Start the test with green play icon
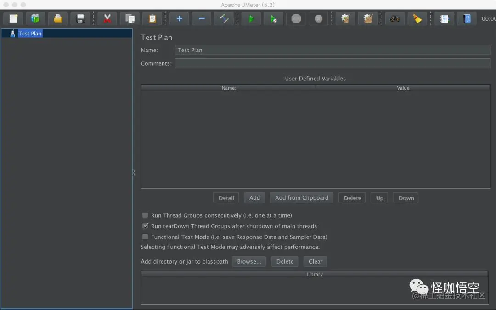 pyautogui.click(x=251, y=19)
